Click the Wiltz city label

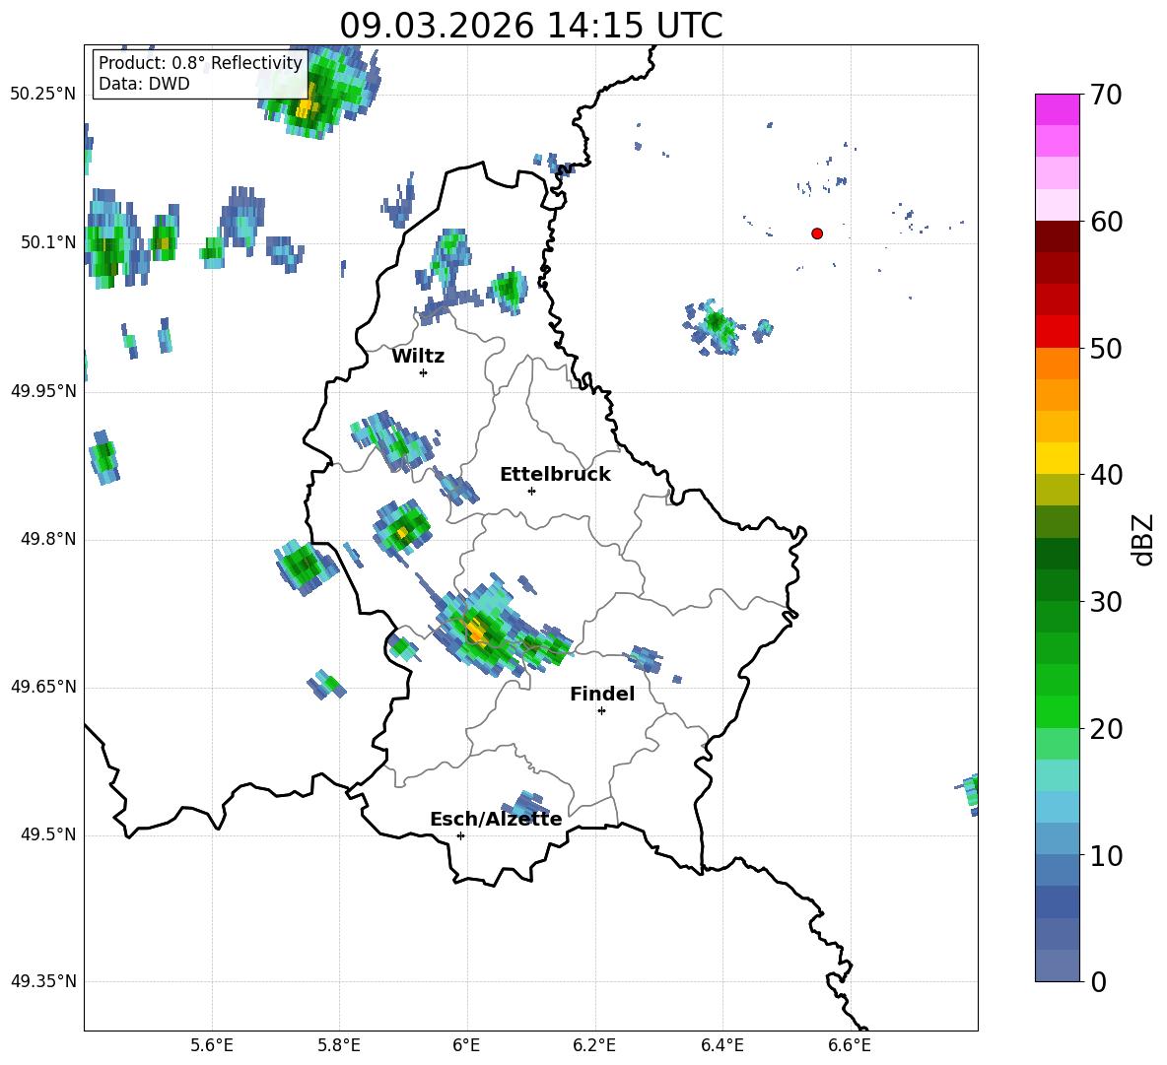point(418,357)
